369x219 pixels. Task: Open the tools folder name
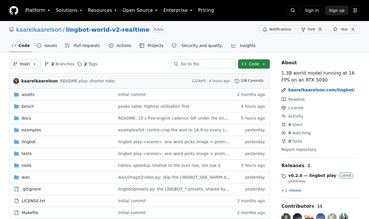click(x=27, y=165)
